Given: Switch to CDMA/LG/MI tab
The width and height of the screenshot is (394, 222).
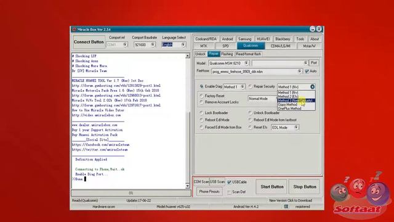Looking at the screenshot, I should point(281,46).
